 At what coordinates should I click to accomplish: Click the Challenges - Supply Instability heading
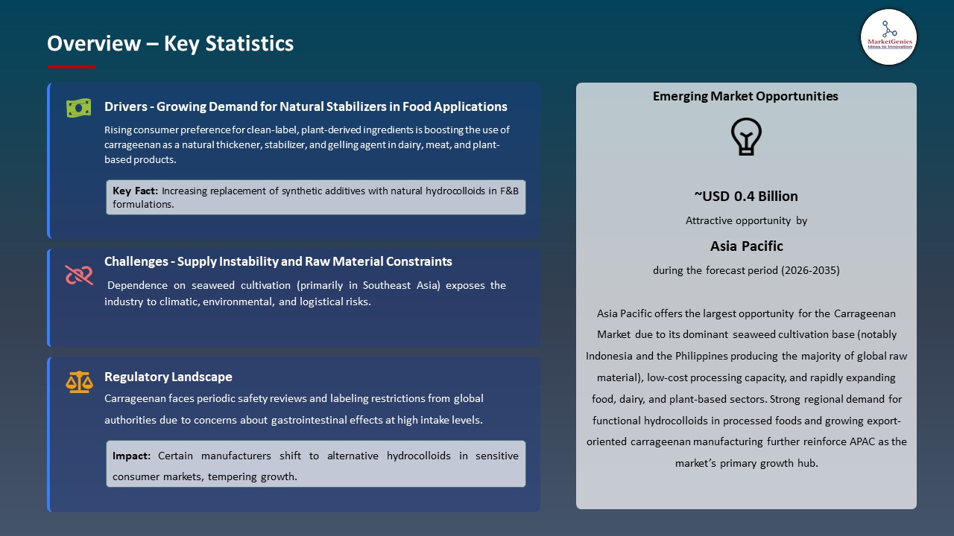click(278, 261)
